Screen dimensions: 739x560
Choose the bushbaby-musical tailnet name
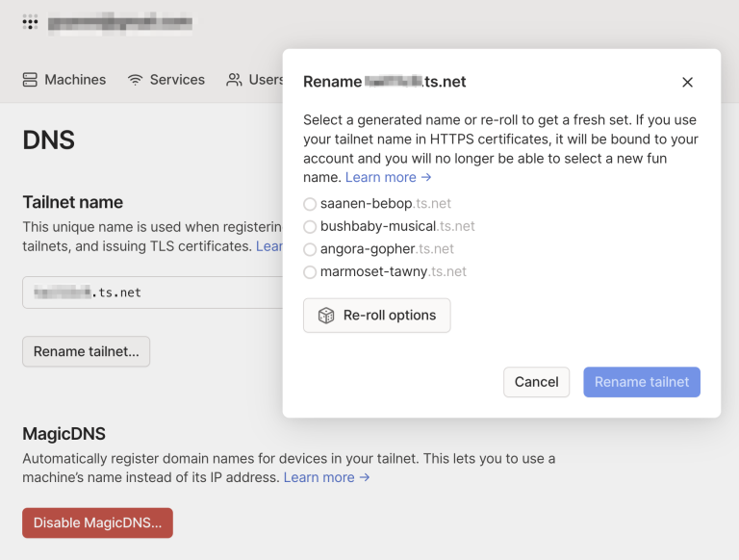[x=310, y=227]
